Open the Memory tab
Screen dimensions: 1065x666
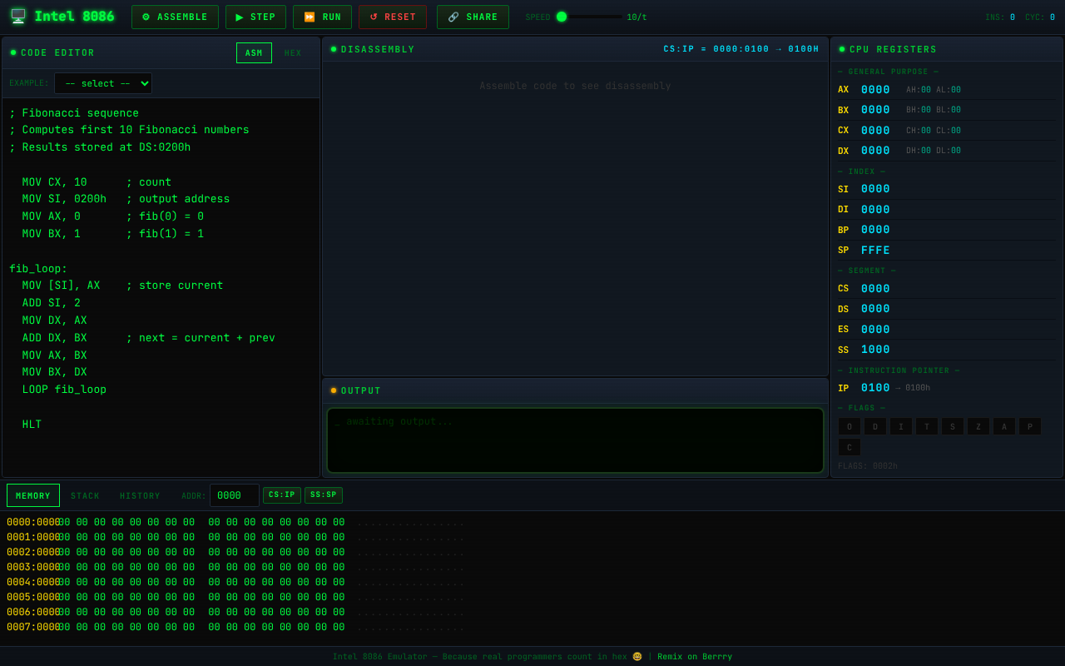[x=33, y=495]
